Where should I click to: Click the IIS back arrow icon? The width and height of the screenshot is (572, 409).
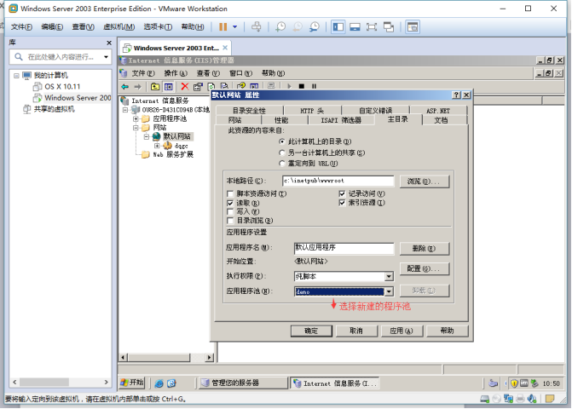[125, 86]
